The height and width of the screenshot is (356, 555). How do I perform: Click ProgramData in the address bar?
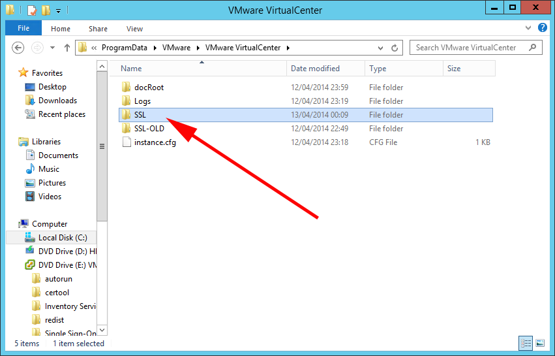click(x=124, y=48)
